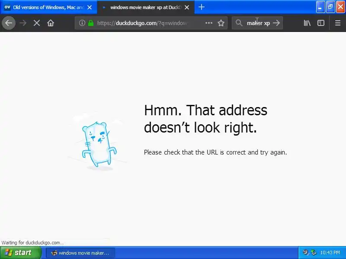Restore down the Firefox window

coord(330,7)
